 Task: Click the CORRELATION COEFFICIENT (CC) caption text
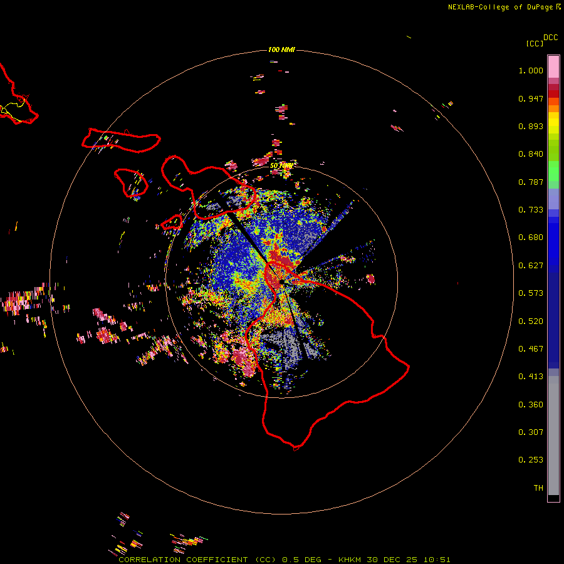point(197,560)
